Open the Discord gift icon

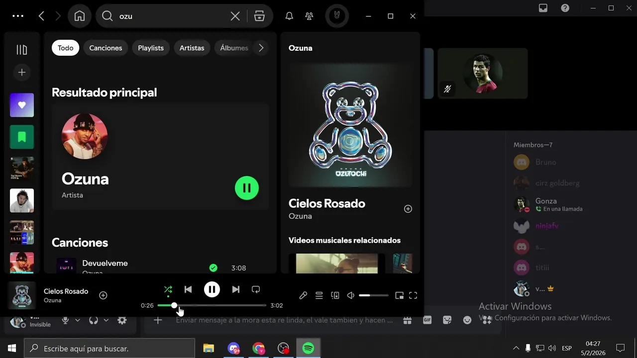(x=408, y=321)
